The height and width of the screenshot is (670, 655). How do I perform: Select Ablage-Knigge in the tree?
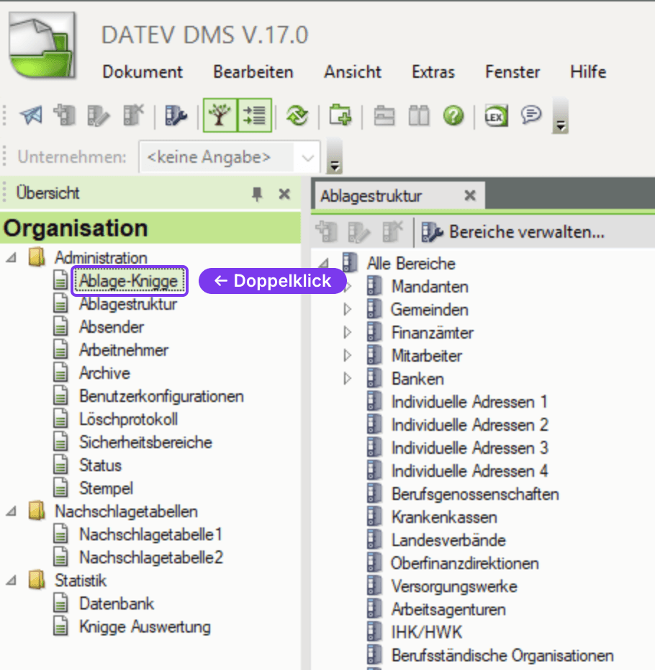pos(129,281)
